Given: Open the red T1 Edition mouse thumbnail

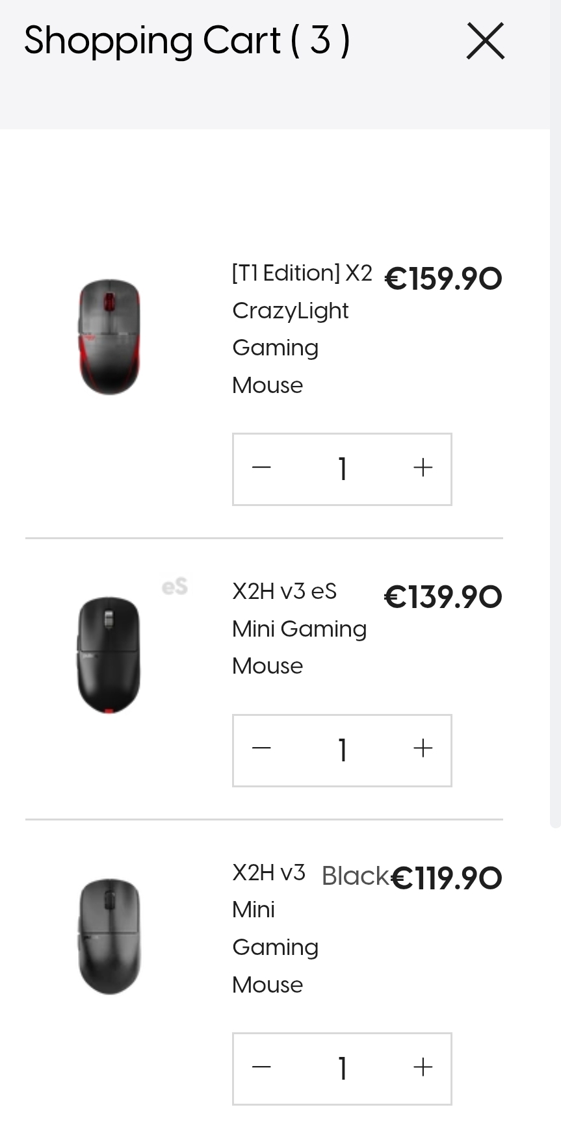Looking at the screenshot, I should 109,337.
